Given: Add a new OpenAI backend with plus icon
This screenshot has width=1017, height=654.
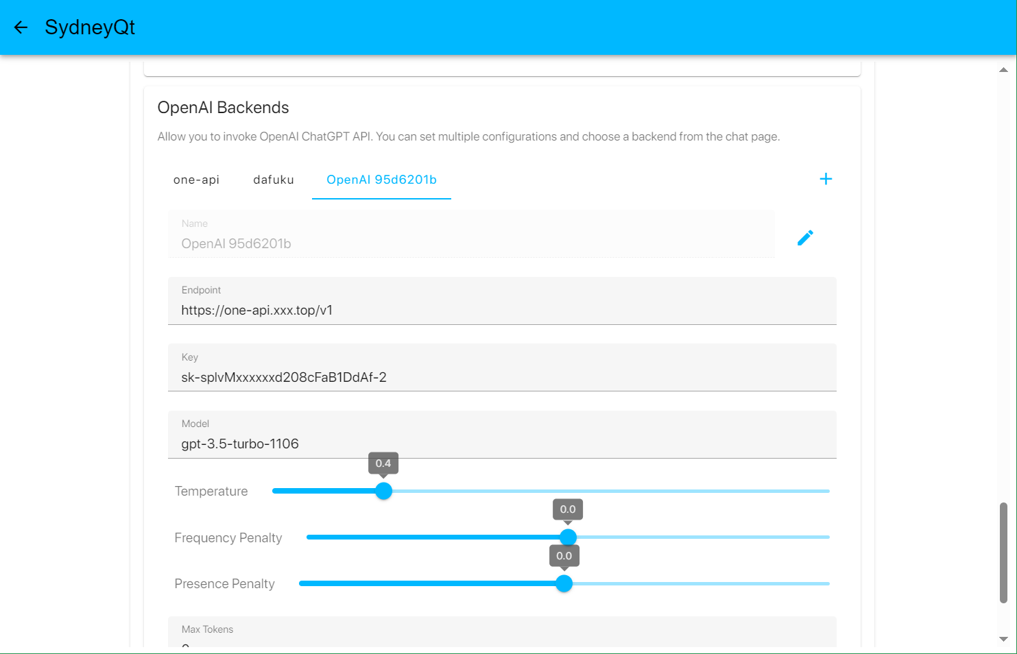Looking at the screenshot, I should (x=826, y=179).
